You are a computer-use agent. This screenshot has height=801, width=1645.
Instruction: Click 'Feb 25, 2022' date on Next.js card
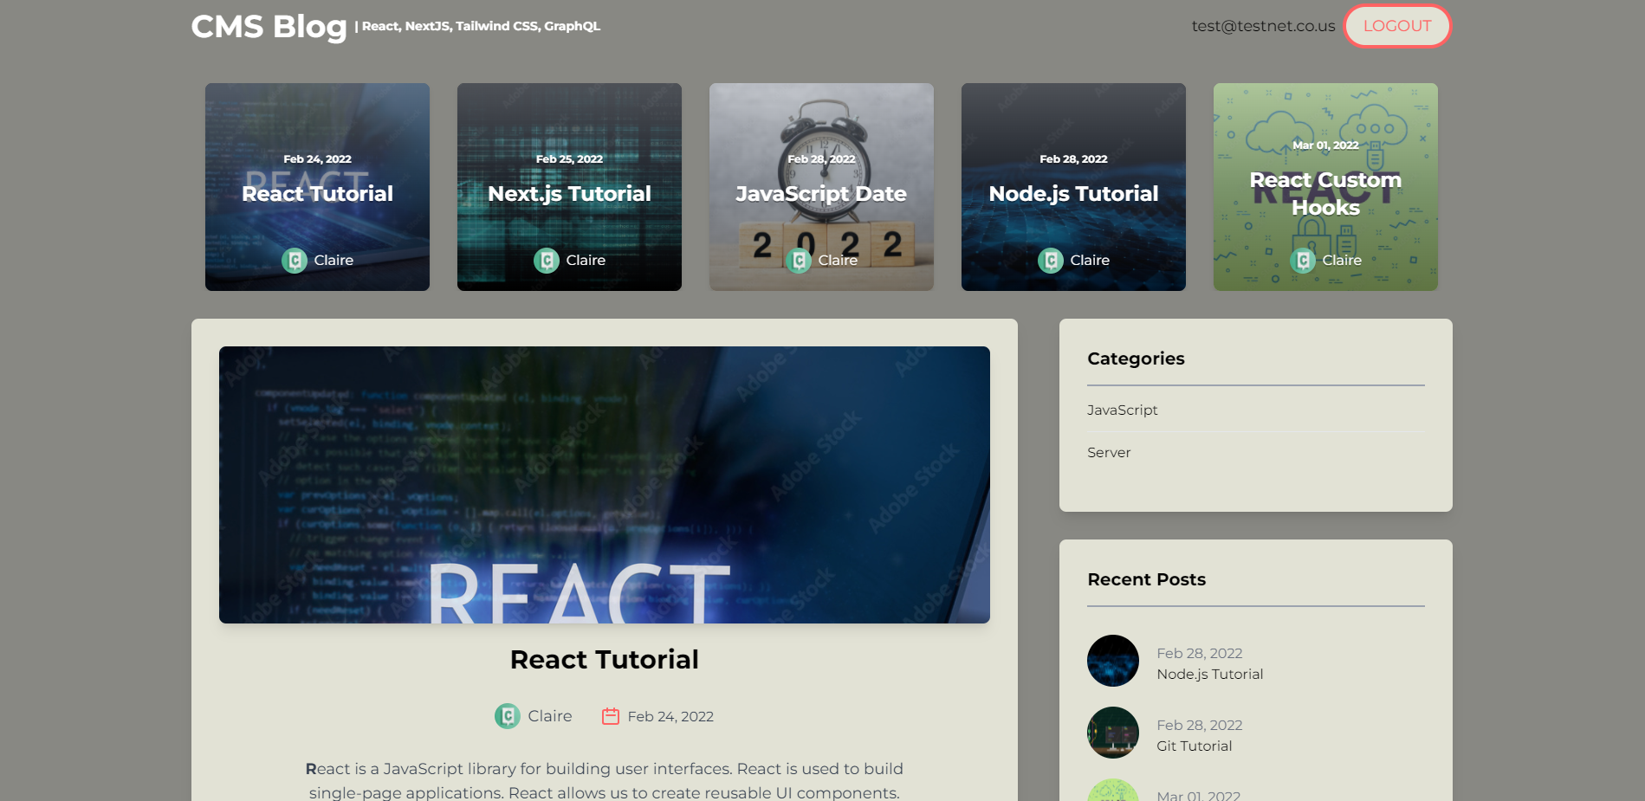click(x=569, y=159)
